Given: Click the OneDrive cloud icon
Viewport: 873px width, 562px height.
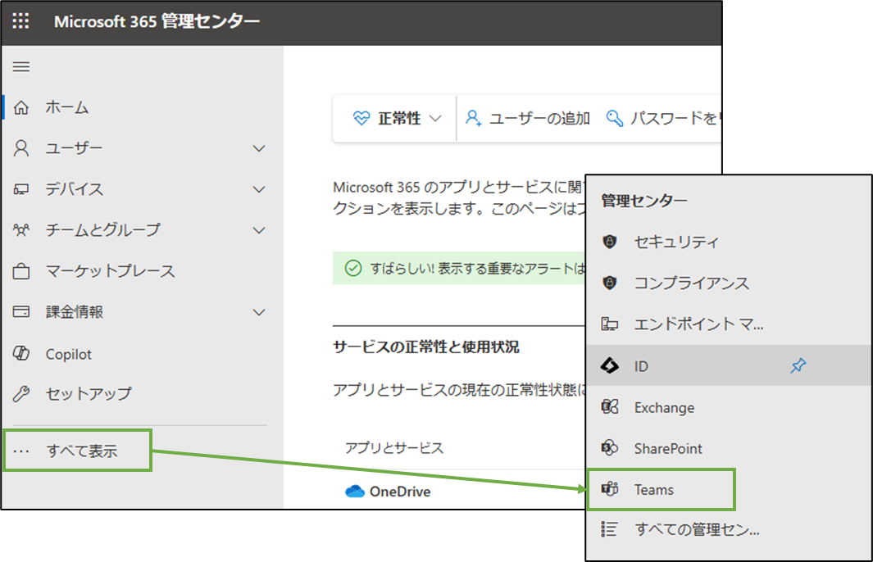Looking at the screenshot, I should [355, 492].
